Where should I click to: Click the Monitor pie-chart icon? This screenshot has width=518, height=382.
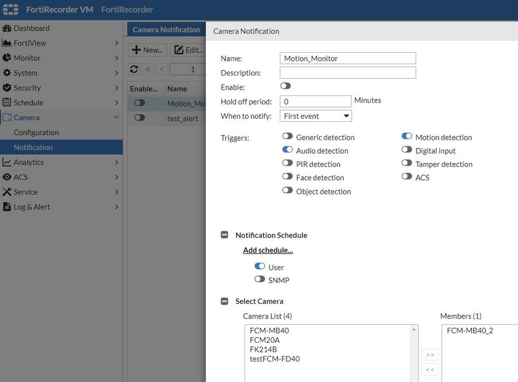click(x=7, y=58)
